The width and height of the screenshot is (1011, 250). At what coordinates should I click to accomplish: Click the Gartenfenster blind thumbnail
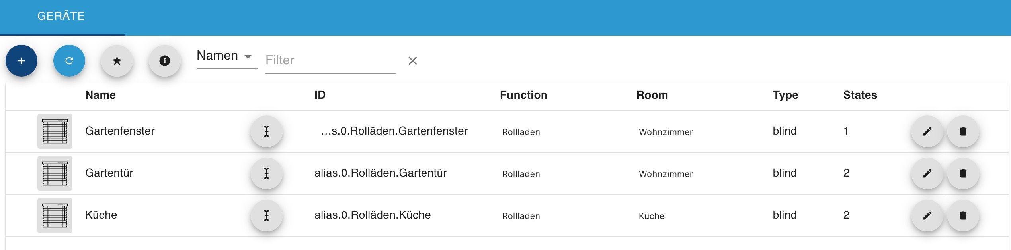click(55, 131)
